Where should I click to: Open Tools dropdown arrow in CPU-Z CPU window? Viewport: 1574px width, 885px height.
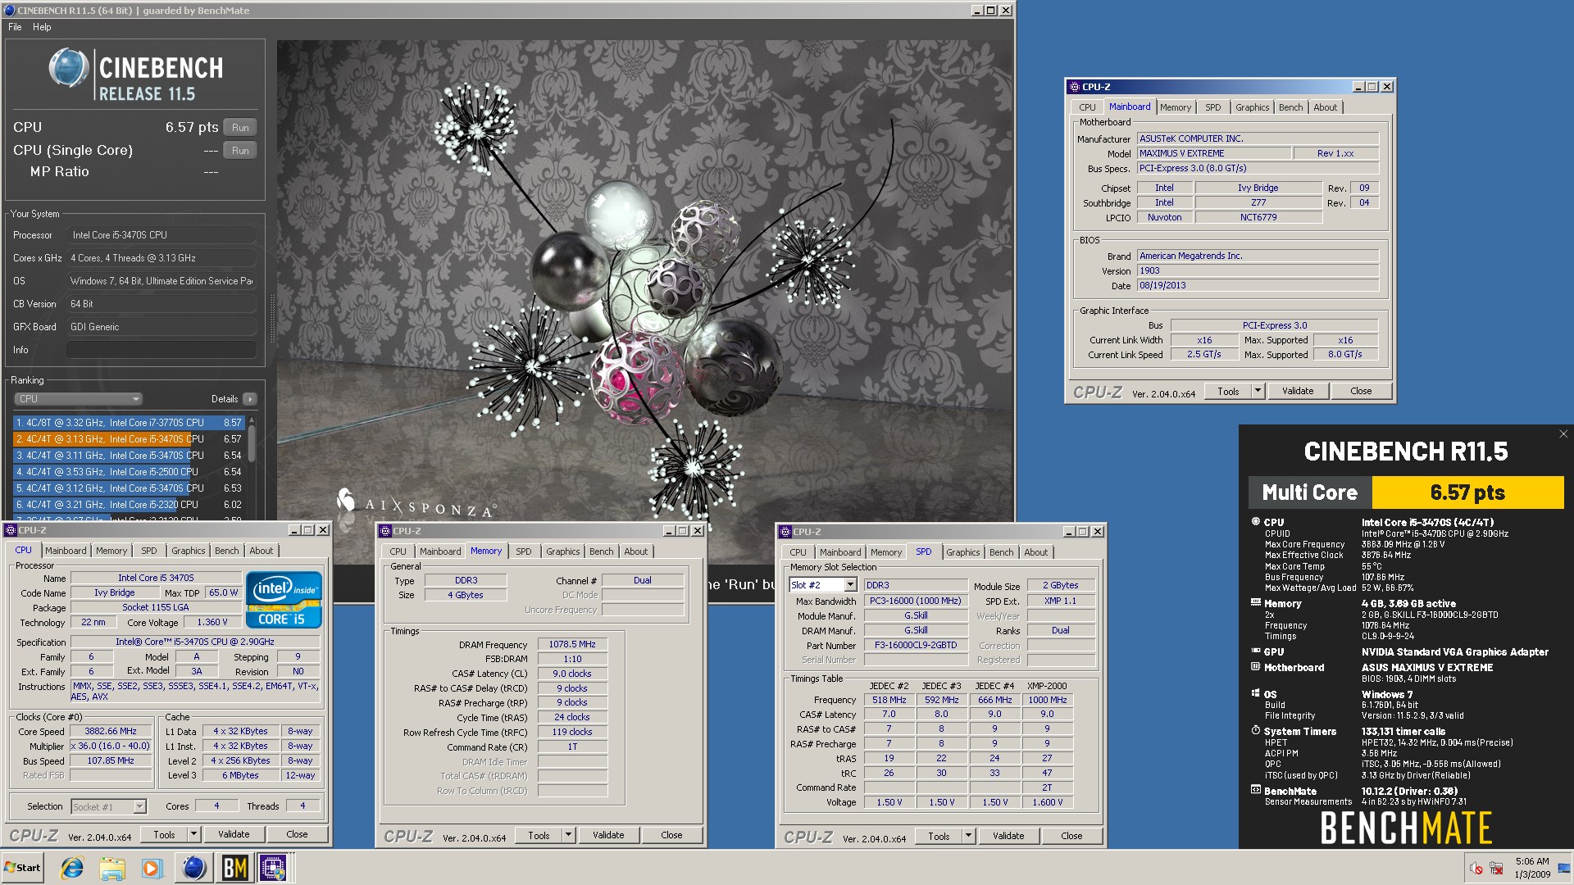pyautogui.click(x=193, y=834)
